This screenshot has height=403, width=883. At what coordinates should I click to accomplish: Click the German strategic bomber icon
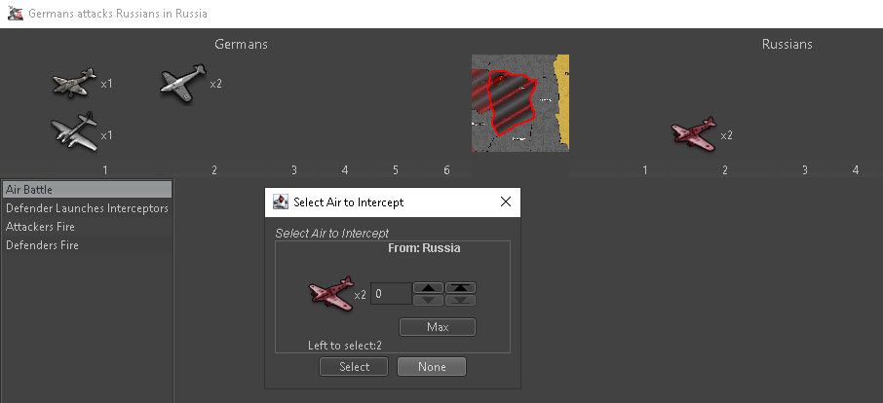coord(75,133)
